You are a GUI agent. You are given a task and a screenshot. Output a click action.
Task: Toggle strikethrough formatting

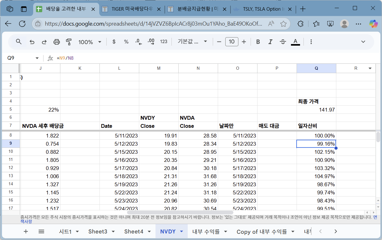coord(283,42)
